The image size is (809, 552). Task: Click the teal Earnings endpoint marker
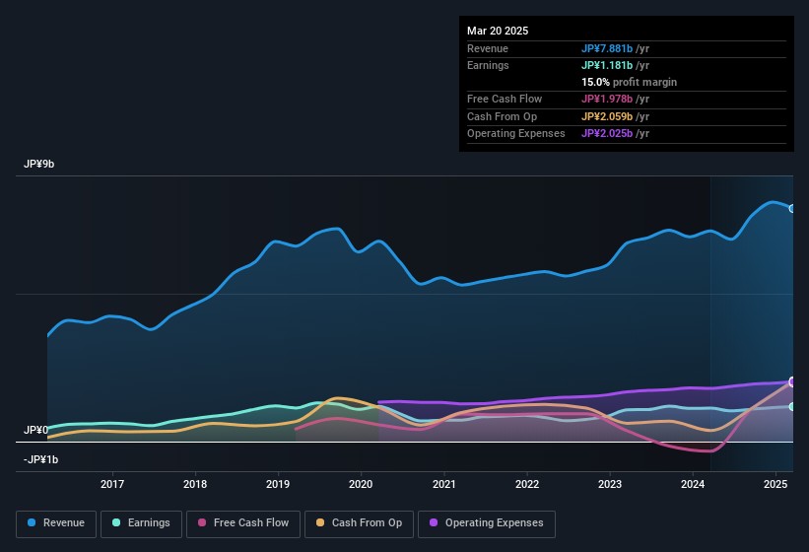tap(792, 406)
